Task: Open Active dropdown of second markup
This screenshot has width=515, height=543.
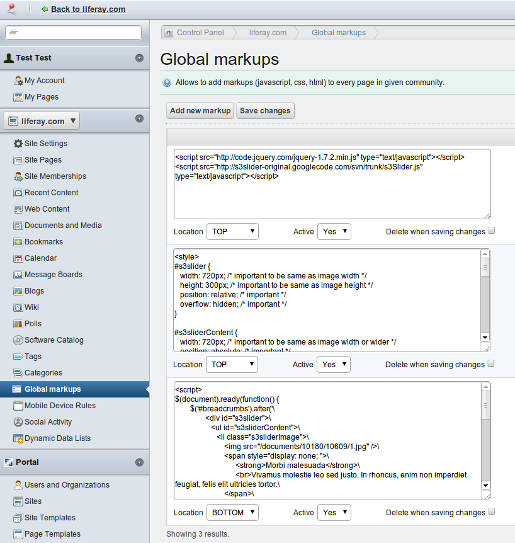Action: [x=333, y=365]
